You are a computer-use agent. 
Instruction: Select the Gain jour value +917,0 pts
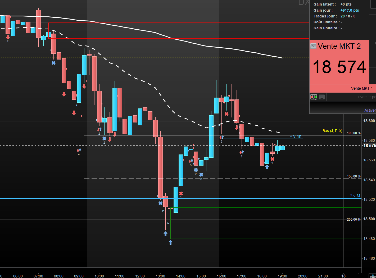[350, 10]
